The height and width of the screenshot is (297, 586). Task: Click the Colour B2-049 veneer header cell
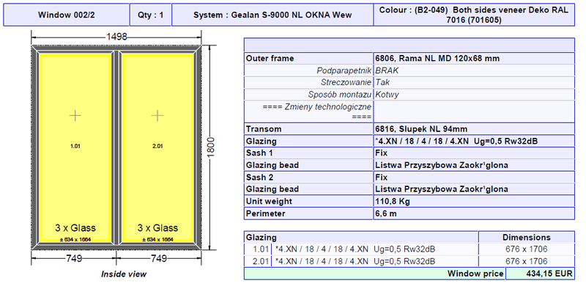point(474,15)
